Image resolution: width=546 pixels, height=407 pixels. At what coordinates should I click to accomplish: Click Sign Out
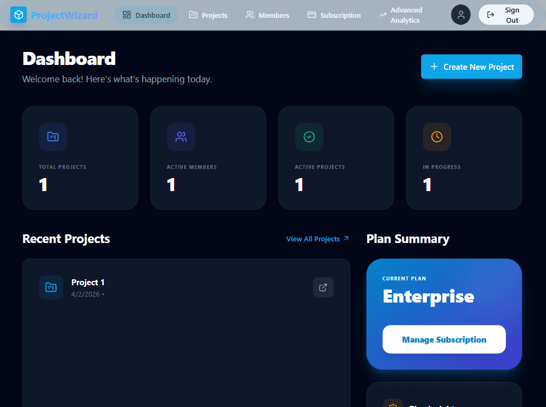point(506,15)
